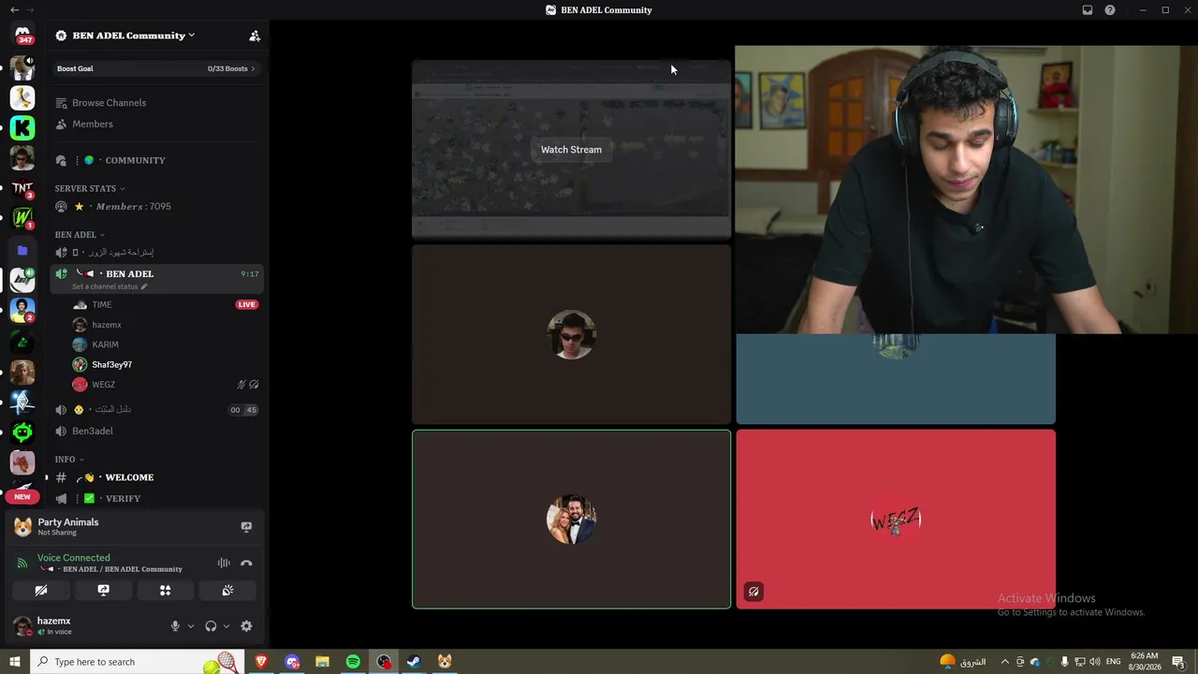1198x674 pixels.
Task: Launch an activity button
Action: [x=165, y=591]
